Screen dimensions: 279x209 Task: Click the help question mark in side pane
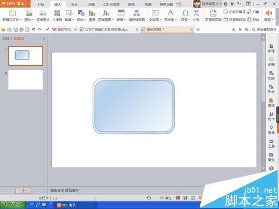(x=271, y=168)
